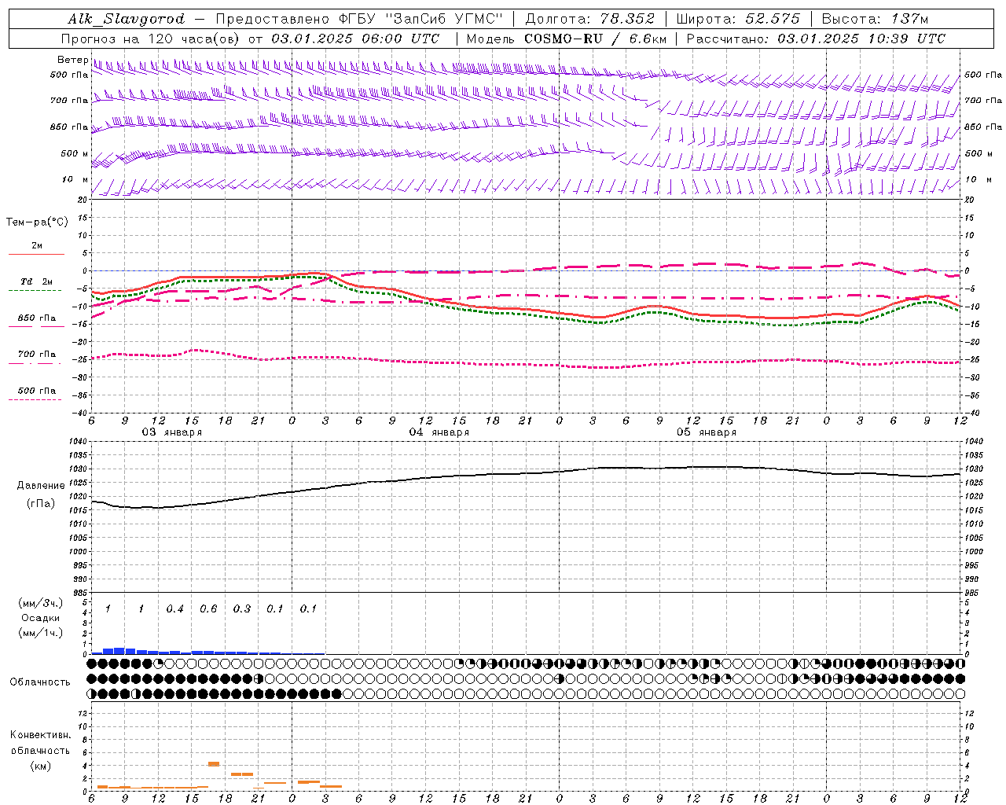Viewport: 1006px width, 805px height.
Task: Click the Ветер wind panel label
Action: 72,60
